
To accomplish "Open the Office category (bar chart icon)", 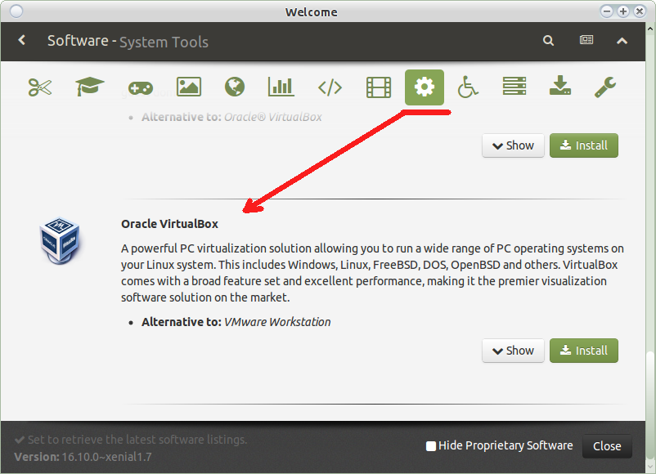I will [x=281, y=87].
